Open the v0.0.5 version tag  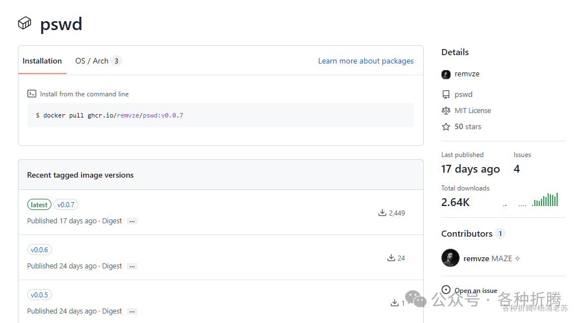point(40,295)
